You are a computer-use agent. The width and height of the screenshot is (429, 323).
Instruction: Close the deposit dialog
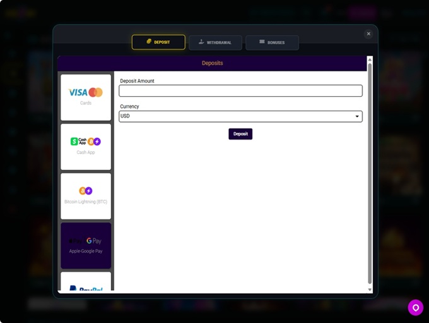(368, 34)
